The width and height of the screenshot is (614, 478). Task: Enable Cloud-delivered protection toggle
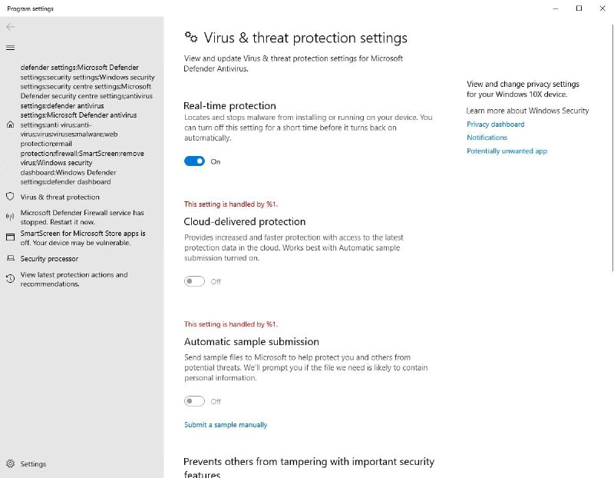(195, 281)
